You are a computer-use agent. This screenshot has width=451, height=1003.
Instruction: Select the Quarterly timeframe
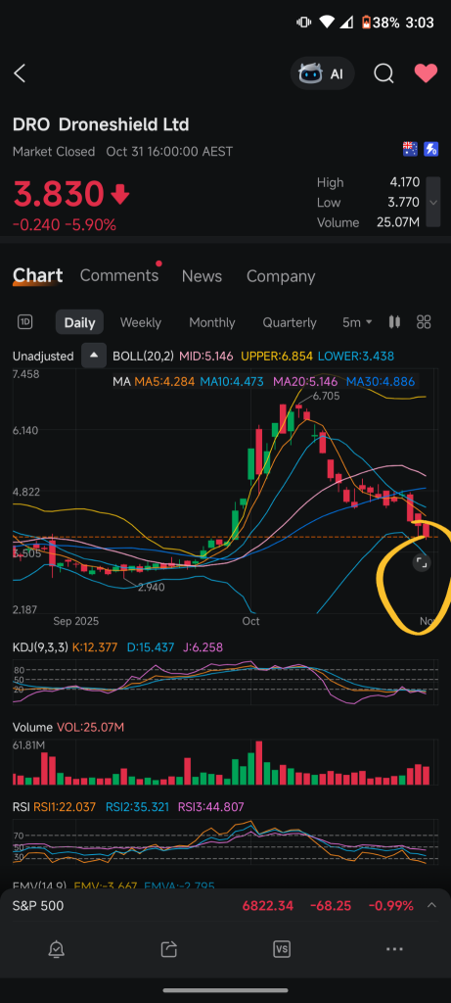pyautogui.click(x=290, y=322)
